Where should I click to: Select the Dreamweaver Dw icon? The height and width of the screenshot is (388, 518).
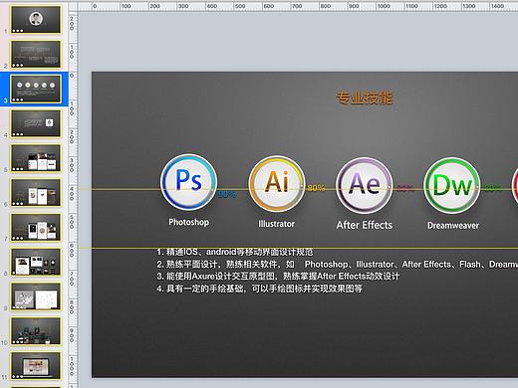click(452, 186)
